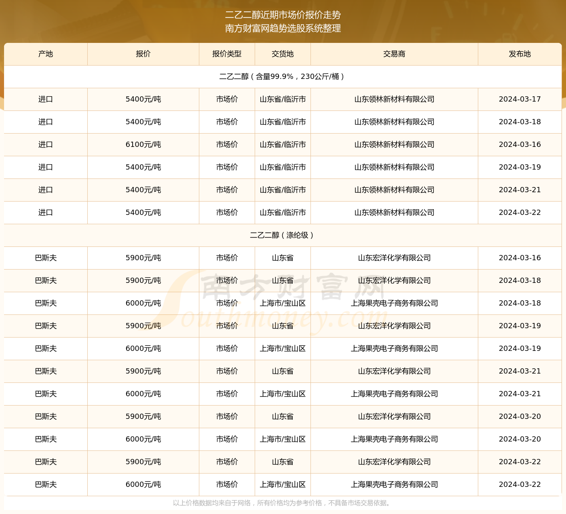Click '上海果壳电子商务有限公司' in the 2024-03-21 row
566x514 pixels.
tap(394, 394)
